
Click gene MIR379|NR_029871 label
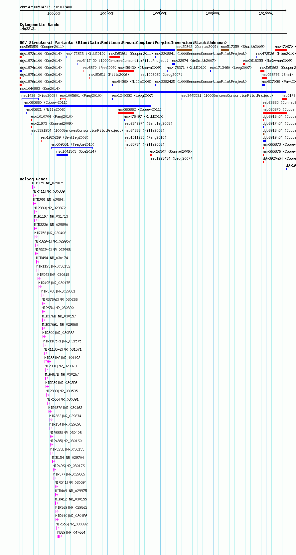pyautogui.click(x=48, y=183)
